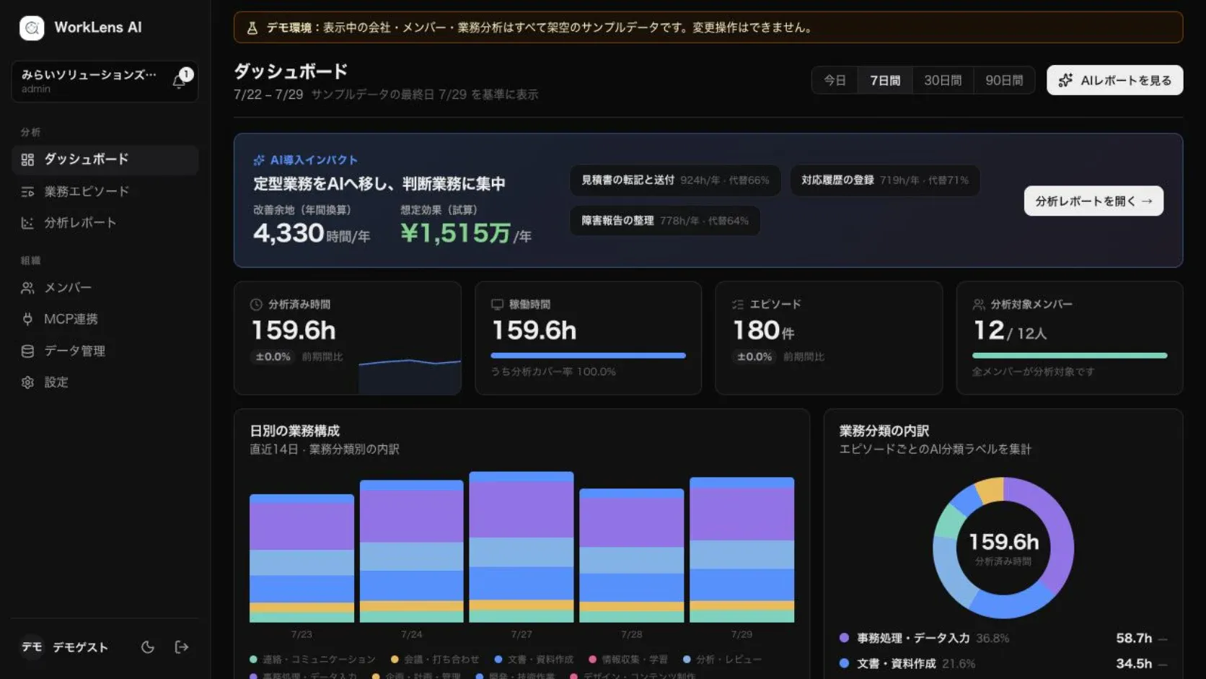Click the 分析レポート chart icon in sidebar
This screenshot has height=679, width=1206.
click(x=27, y=223)
